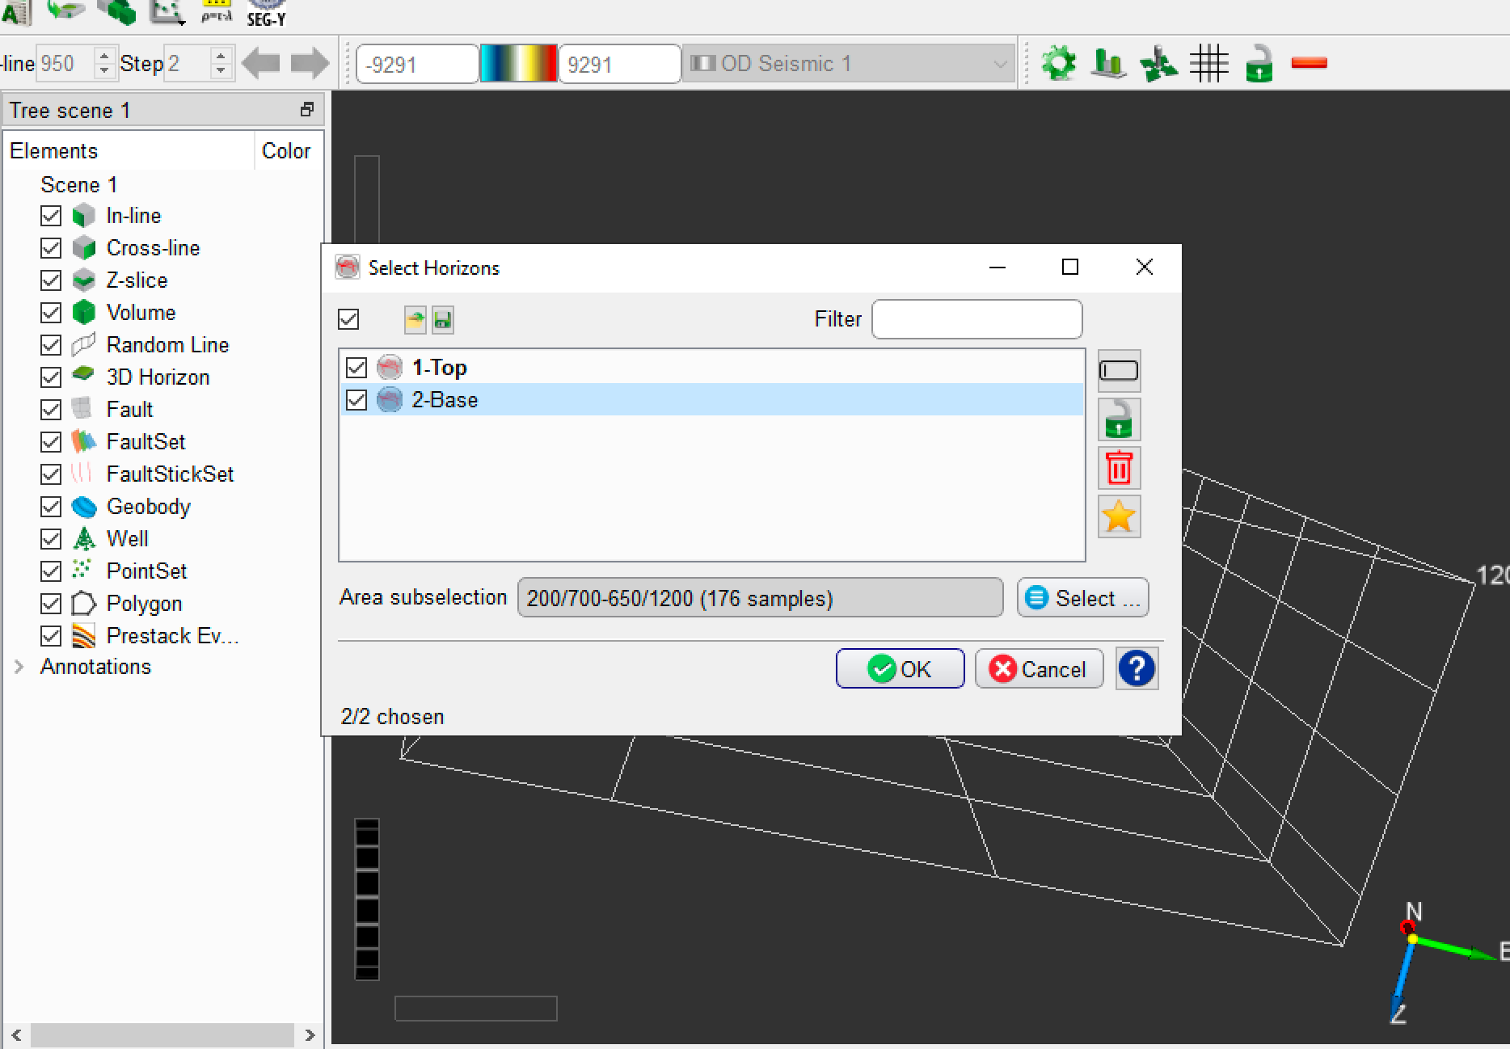Click the red trash delete icon
This screenshot has height=1049, width=1510.
point(1119,468)
